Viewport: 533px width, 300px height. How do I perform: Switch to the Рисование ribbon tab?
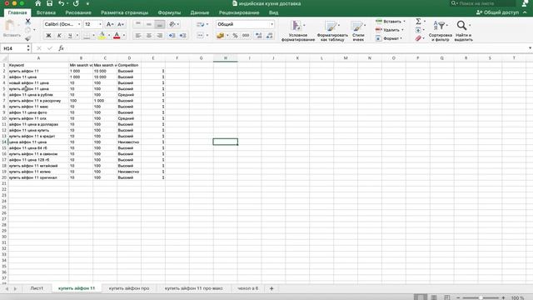[x=78, y=12]
